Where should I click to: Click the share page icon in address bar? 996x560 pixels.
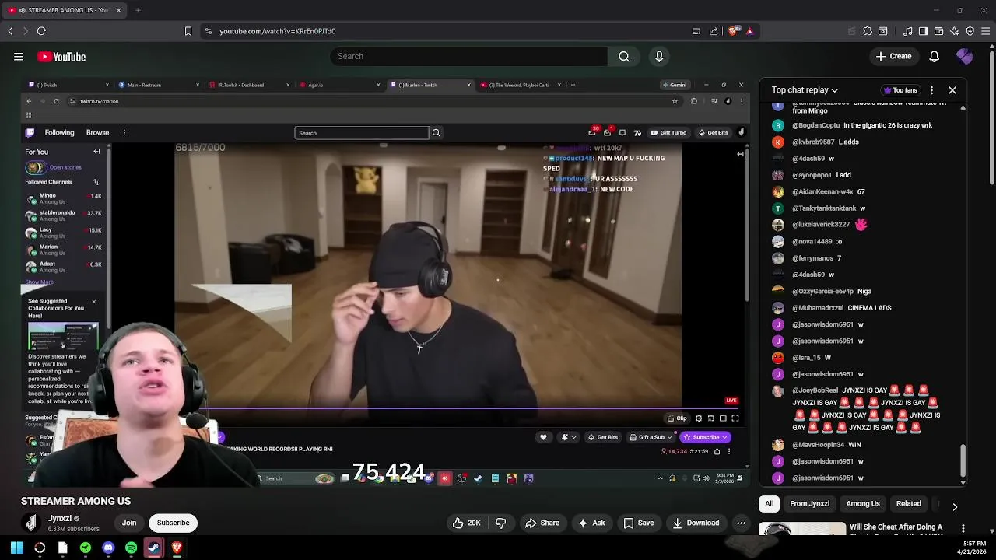pyautogui.click(x=714, y=31)
